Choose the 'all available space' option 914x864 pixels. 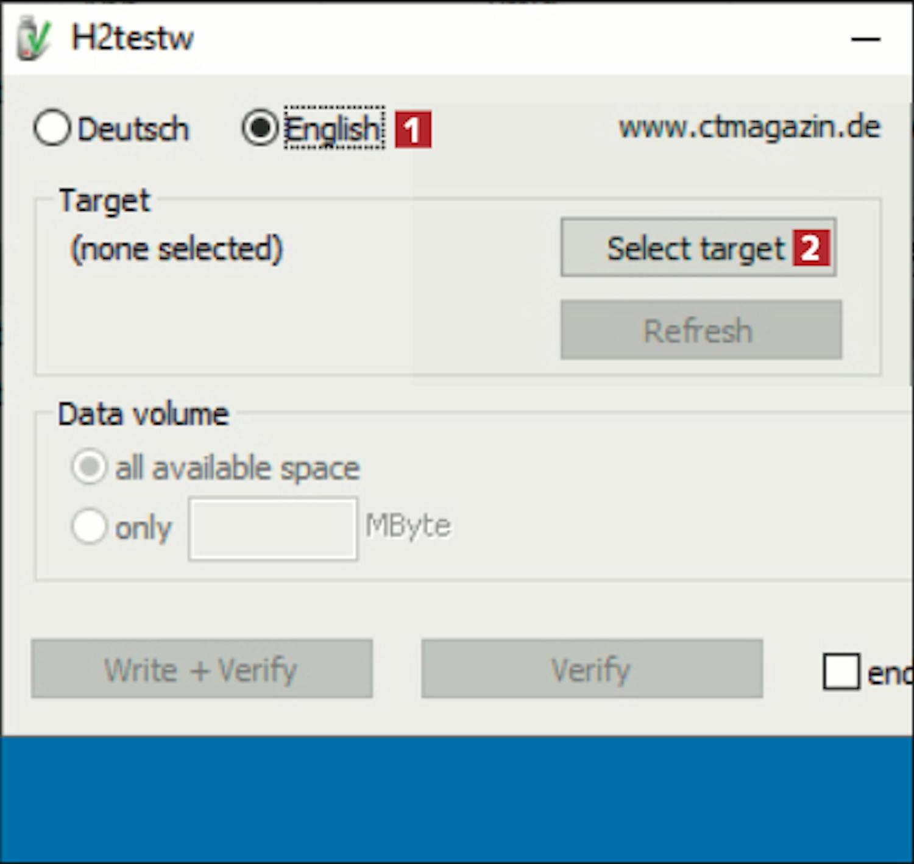pos(90,467)
